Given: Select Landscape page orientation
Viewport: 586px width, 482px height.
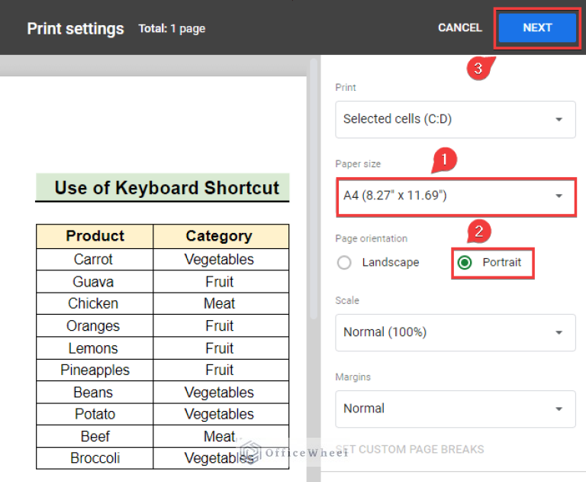Looking at the screenshot, I should 345,263.
